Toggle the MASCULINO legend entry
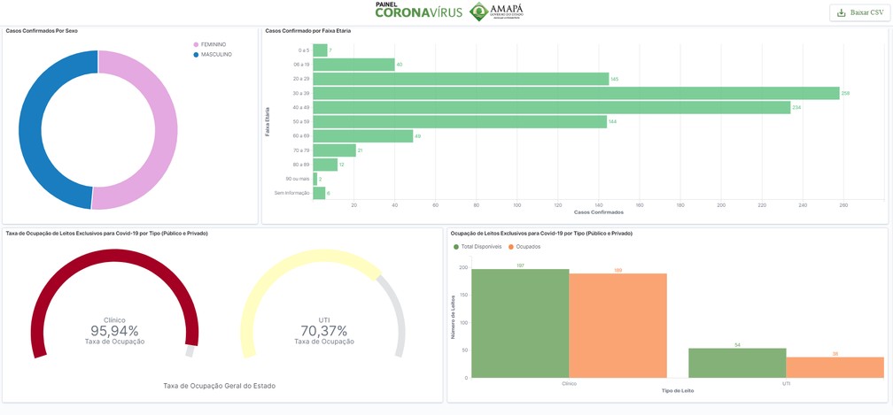The height and width of the screenshot is (415, 893). [213, 55]
